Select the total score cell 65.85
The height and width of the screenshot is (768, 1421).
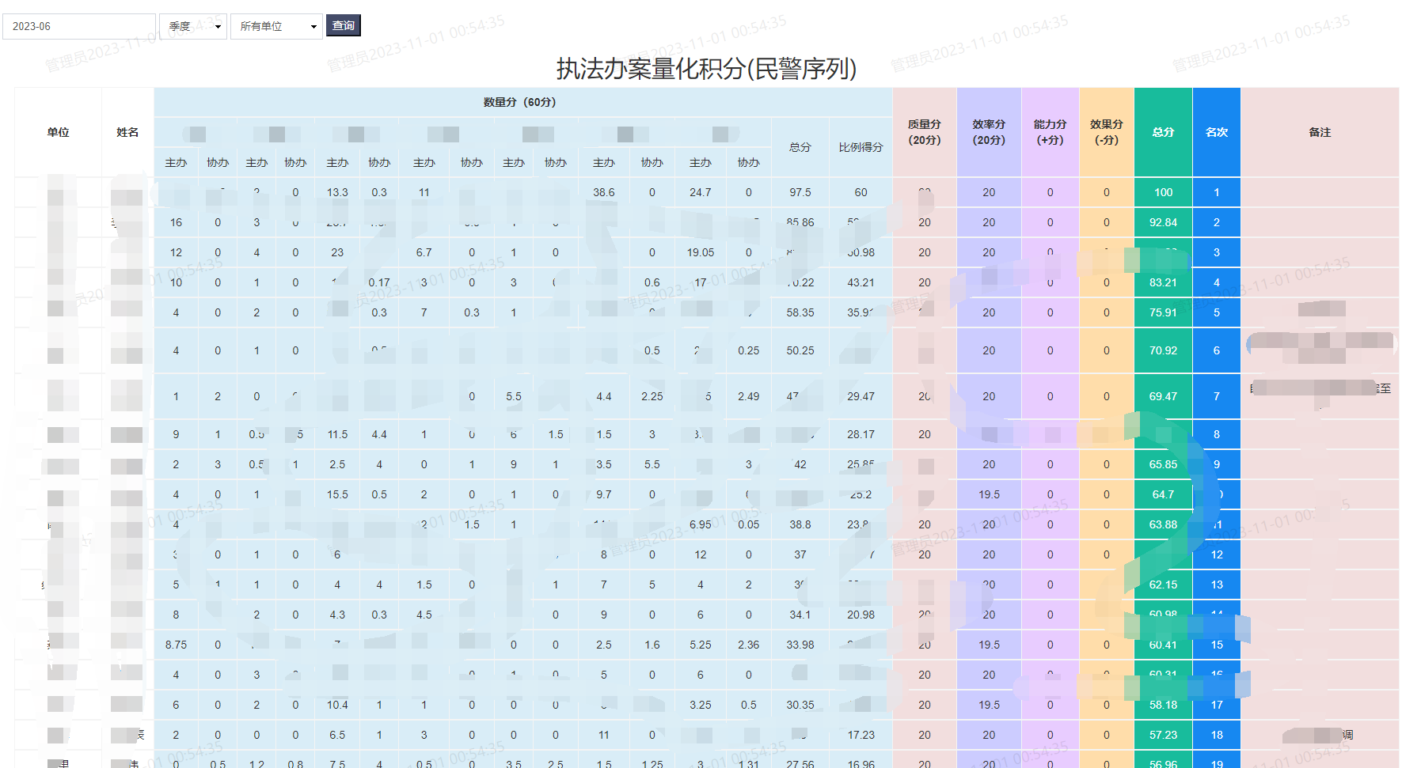[1163, 464]
